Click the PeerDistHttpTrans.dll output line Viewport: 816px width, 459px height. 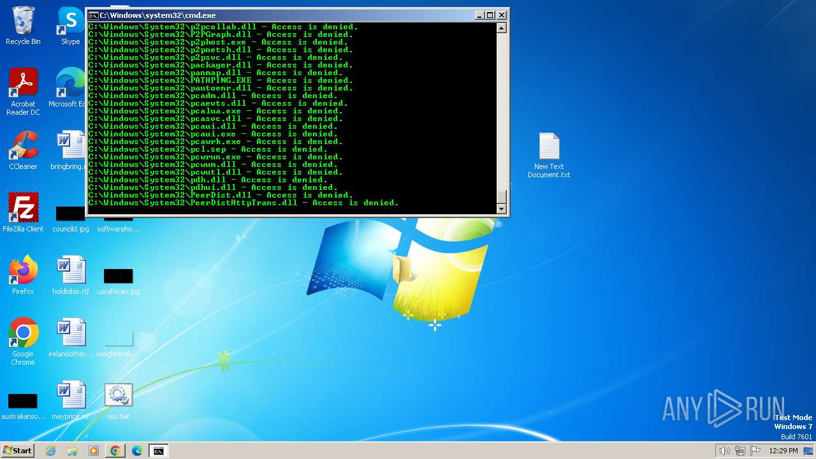[x=244, y=203]
